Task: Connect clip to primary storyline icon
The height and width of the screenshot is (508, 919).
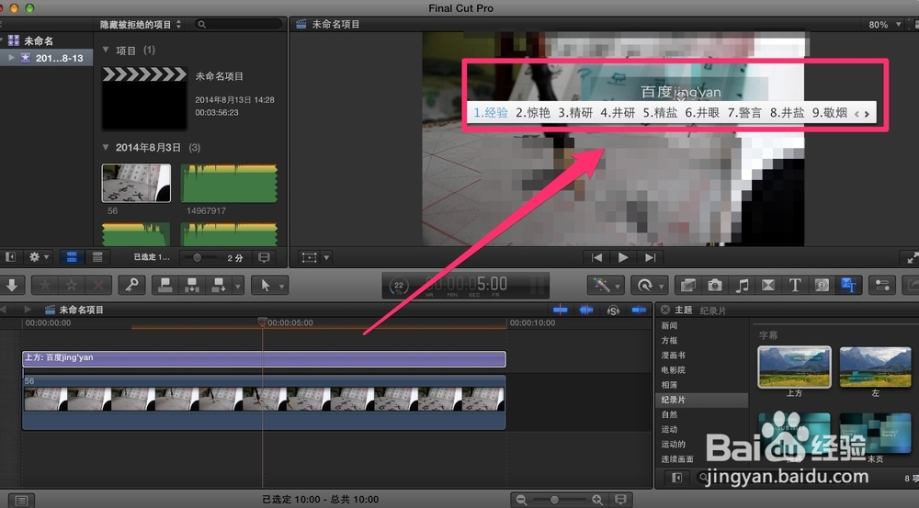Action: click(165, 286)
